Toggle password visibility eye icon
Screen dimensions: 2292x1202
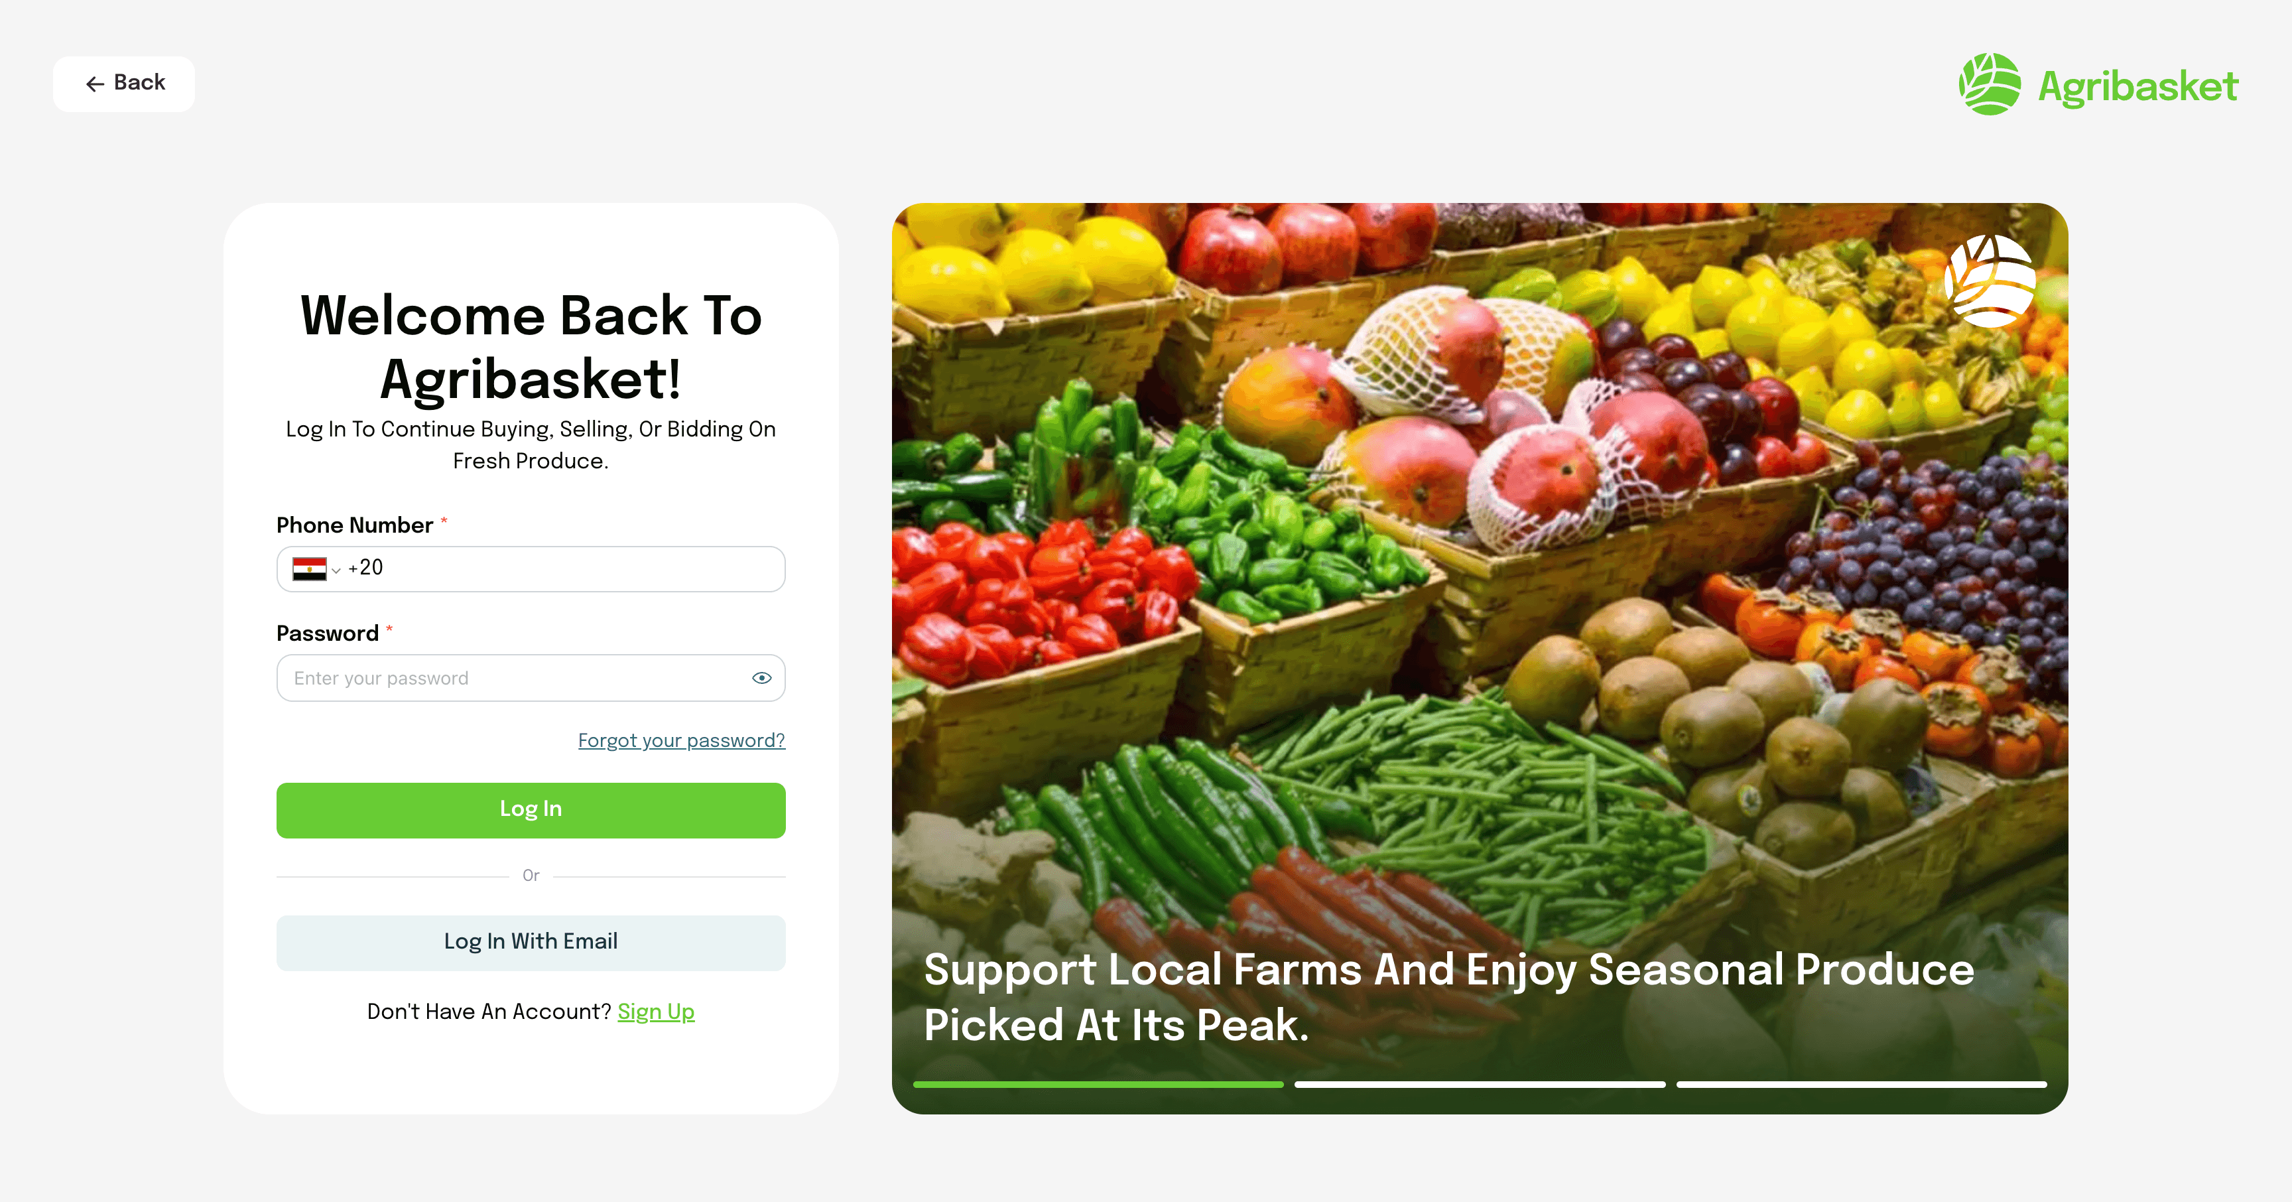[x=761, y=678]
